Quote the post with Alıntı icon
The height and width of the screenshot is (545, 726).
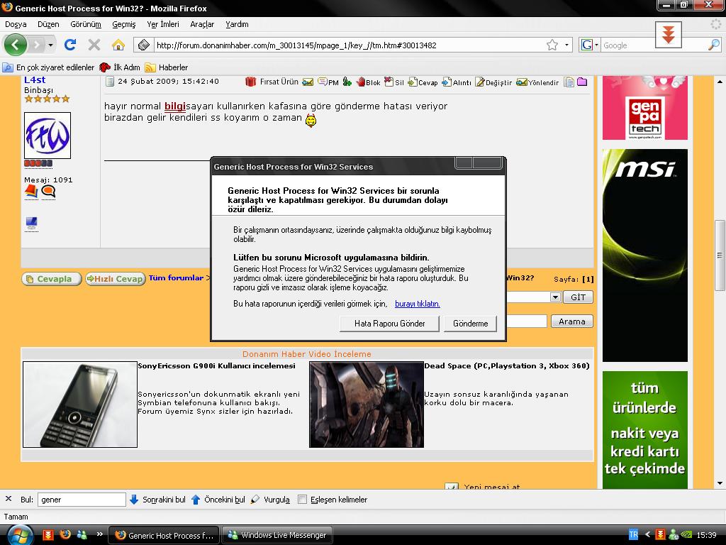tap(447, 82)
